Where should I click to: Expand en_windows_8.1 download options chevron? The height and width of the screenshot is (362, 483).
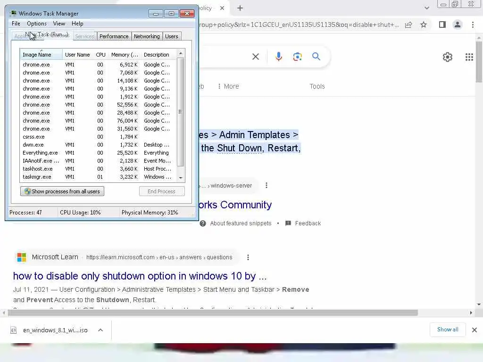tap(100, 330)
